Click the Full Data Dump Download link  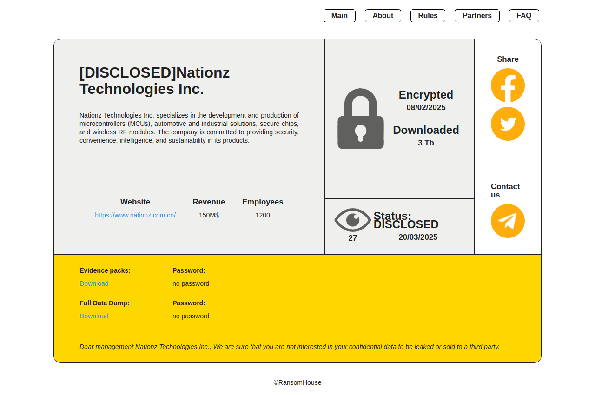94,316
